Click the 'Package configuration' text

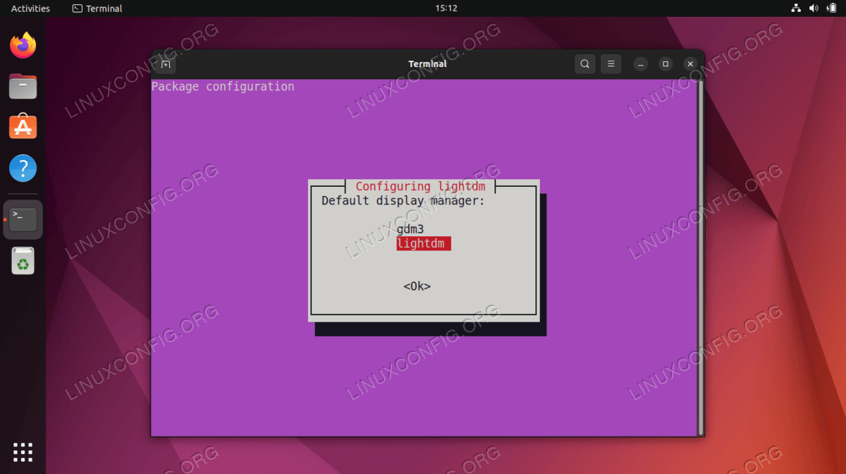(223, 87)
